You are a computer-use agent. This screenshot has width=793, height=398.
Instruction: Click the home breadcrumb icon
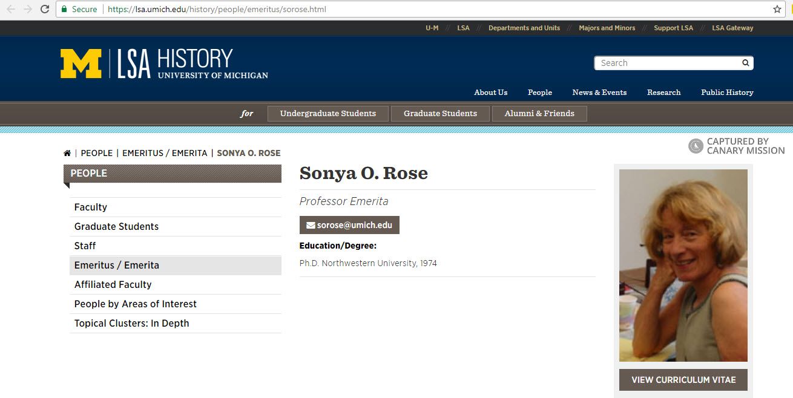click(x=67, y=153)
